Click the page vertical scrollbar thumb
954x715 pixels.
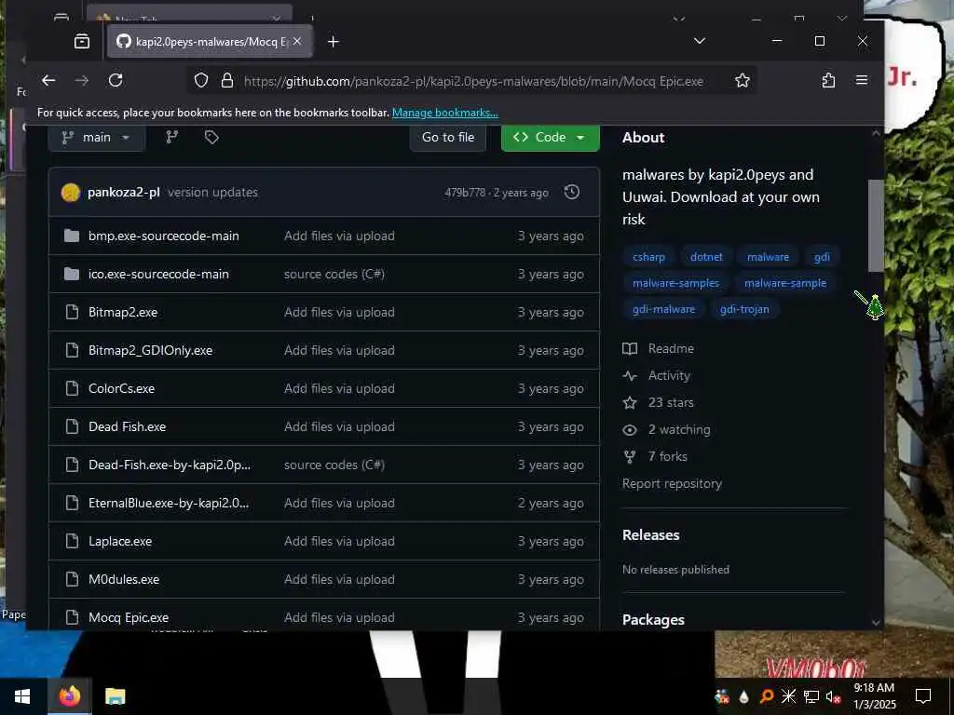(876, 225)
